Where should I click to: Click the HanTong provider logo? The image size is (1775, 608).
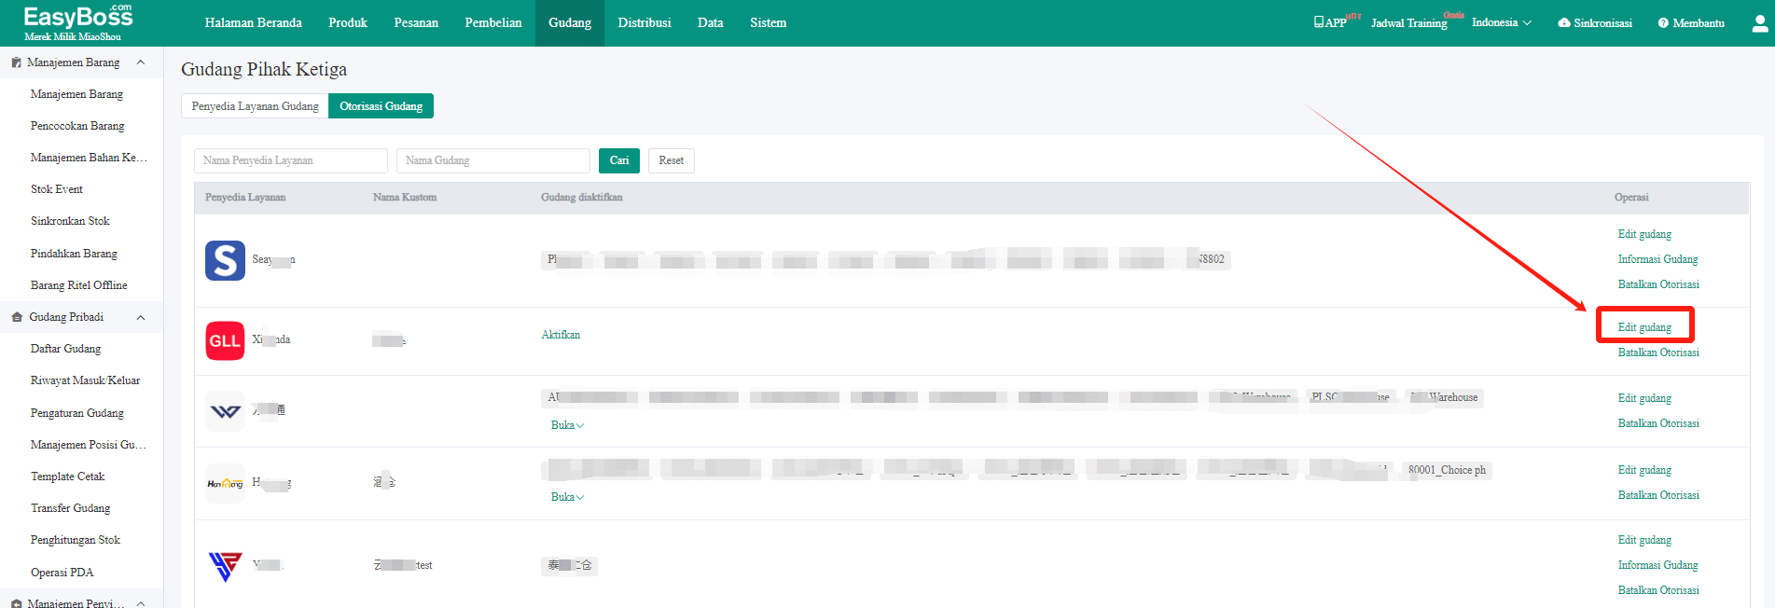pyautogui.click(x=225, y=483)
